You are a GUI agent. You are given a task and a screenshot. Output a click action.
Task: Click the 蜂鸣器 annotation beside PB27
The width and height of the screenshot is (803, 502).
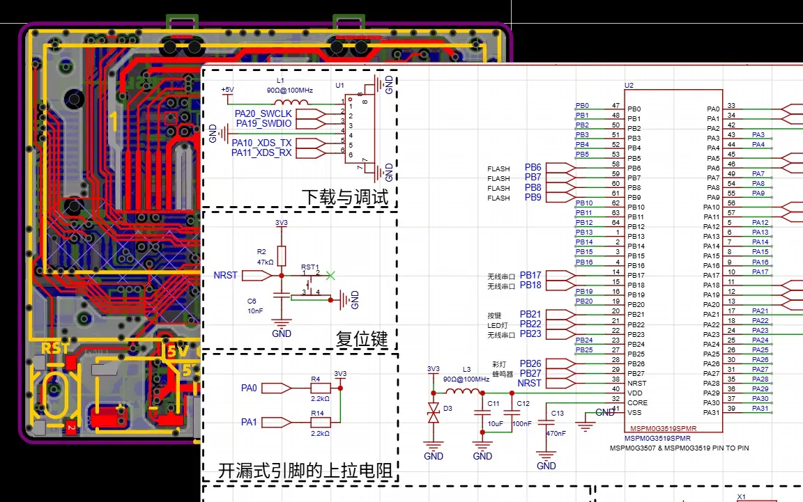(x=503, y=374)
